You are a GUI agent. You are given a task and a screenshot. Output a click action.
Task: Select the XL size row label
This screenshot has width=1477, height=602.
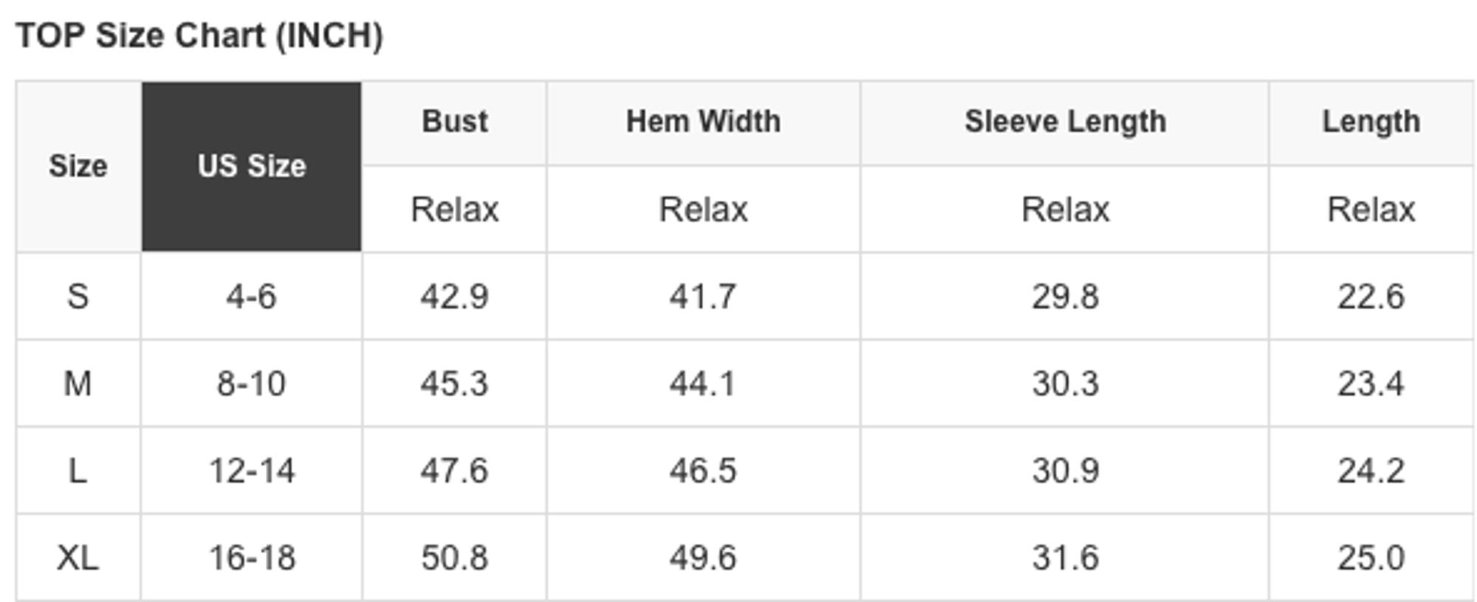[x=78, y=558]
